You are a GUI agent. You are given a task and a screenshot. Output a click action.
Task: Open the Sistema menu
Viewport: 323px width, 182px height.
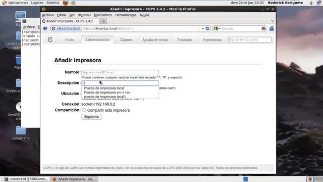(x=52, y=3)
